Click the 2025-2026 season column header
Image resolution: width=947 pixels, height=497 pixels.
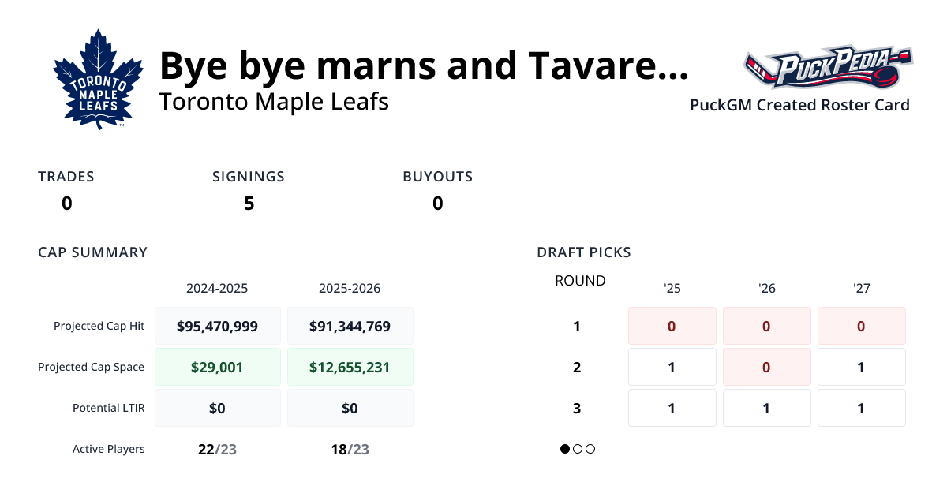point(350,289)
